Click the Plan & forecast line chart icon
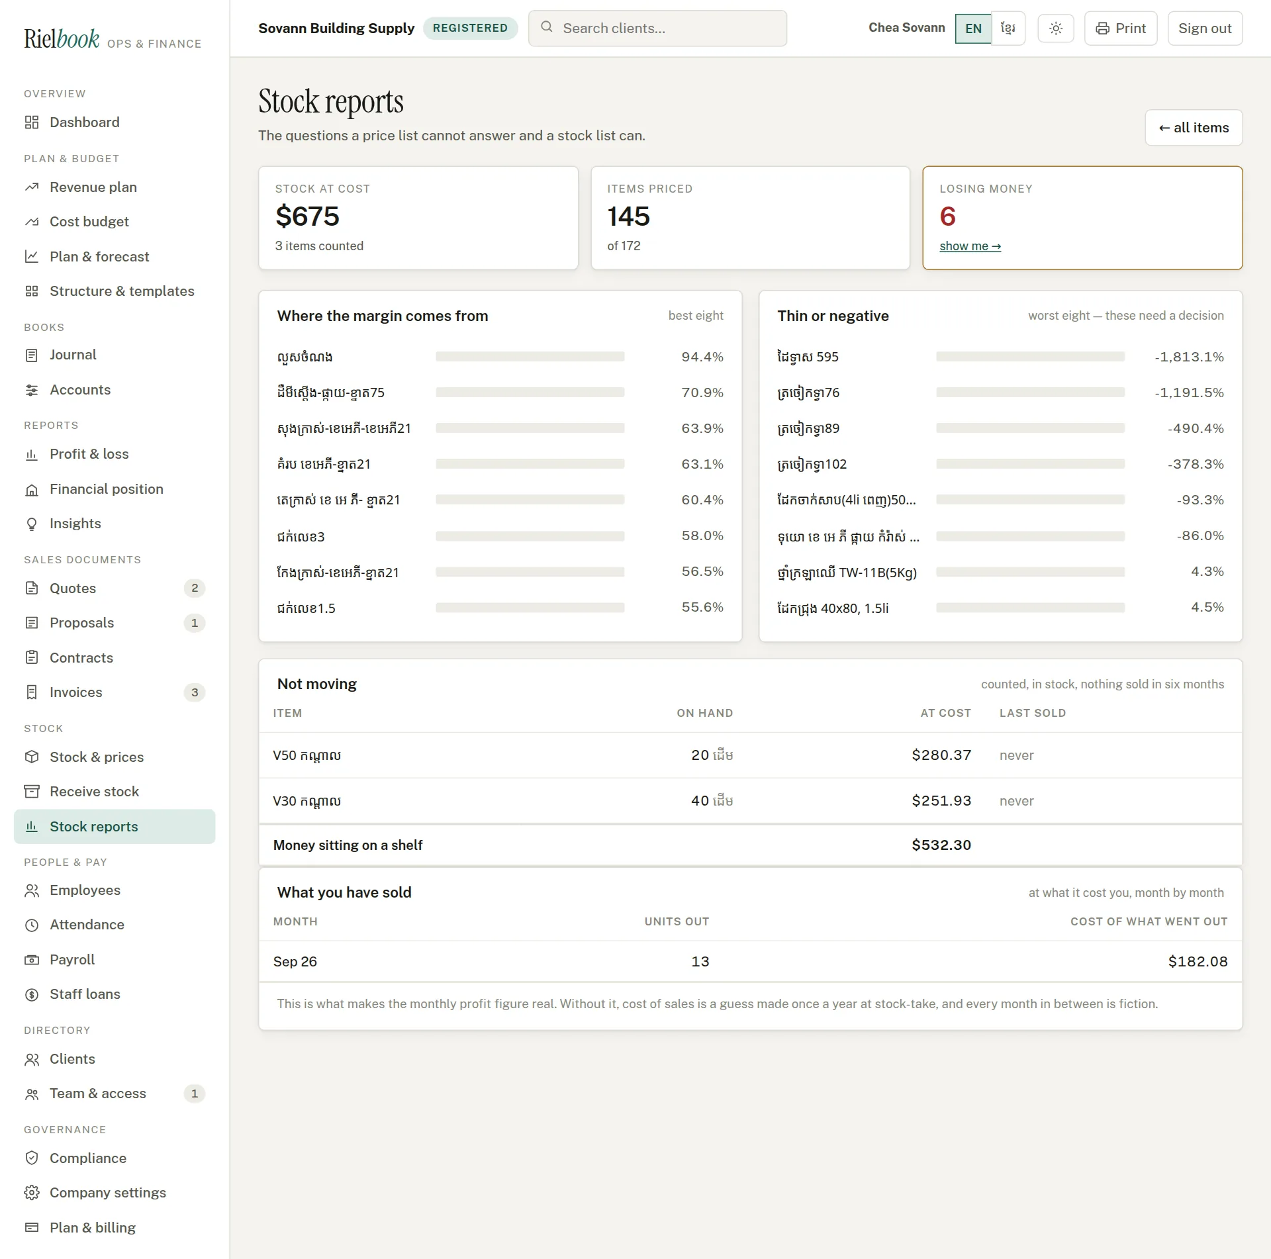 (x=32, y=256)
